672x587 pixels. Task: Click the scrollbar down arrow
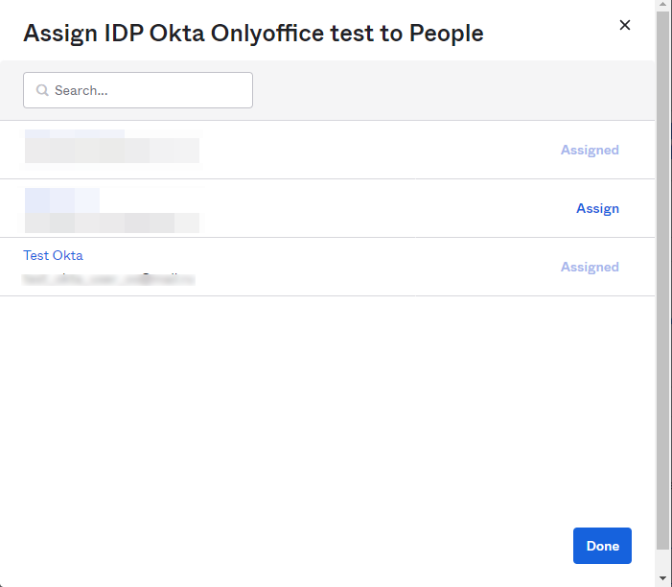[x=663, y=578]
